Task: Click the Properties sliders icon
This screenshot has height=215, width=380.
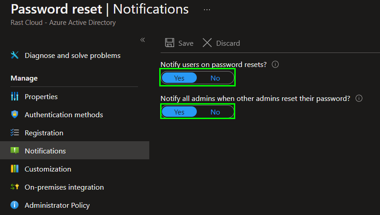Action: [14, 96]
